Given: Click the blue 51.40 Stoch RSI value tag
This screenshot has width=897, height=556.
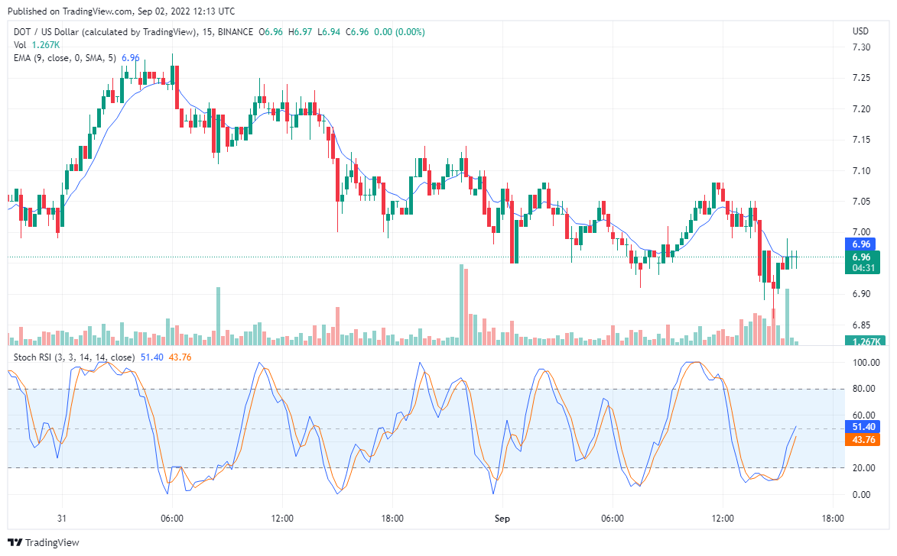Looking at the screenshot, I should pyautogui.click(x=863, y=427).
